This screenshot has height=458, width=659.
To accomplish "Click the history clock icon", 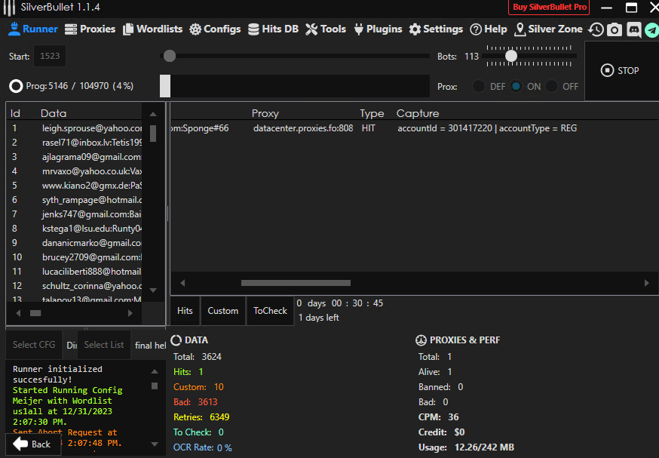I will 596,29.
